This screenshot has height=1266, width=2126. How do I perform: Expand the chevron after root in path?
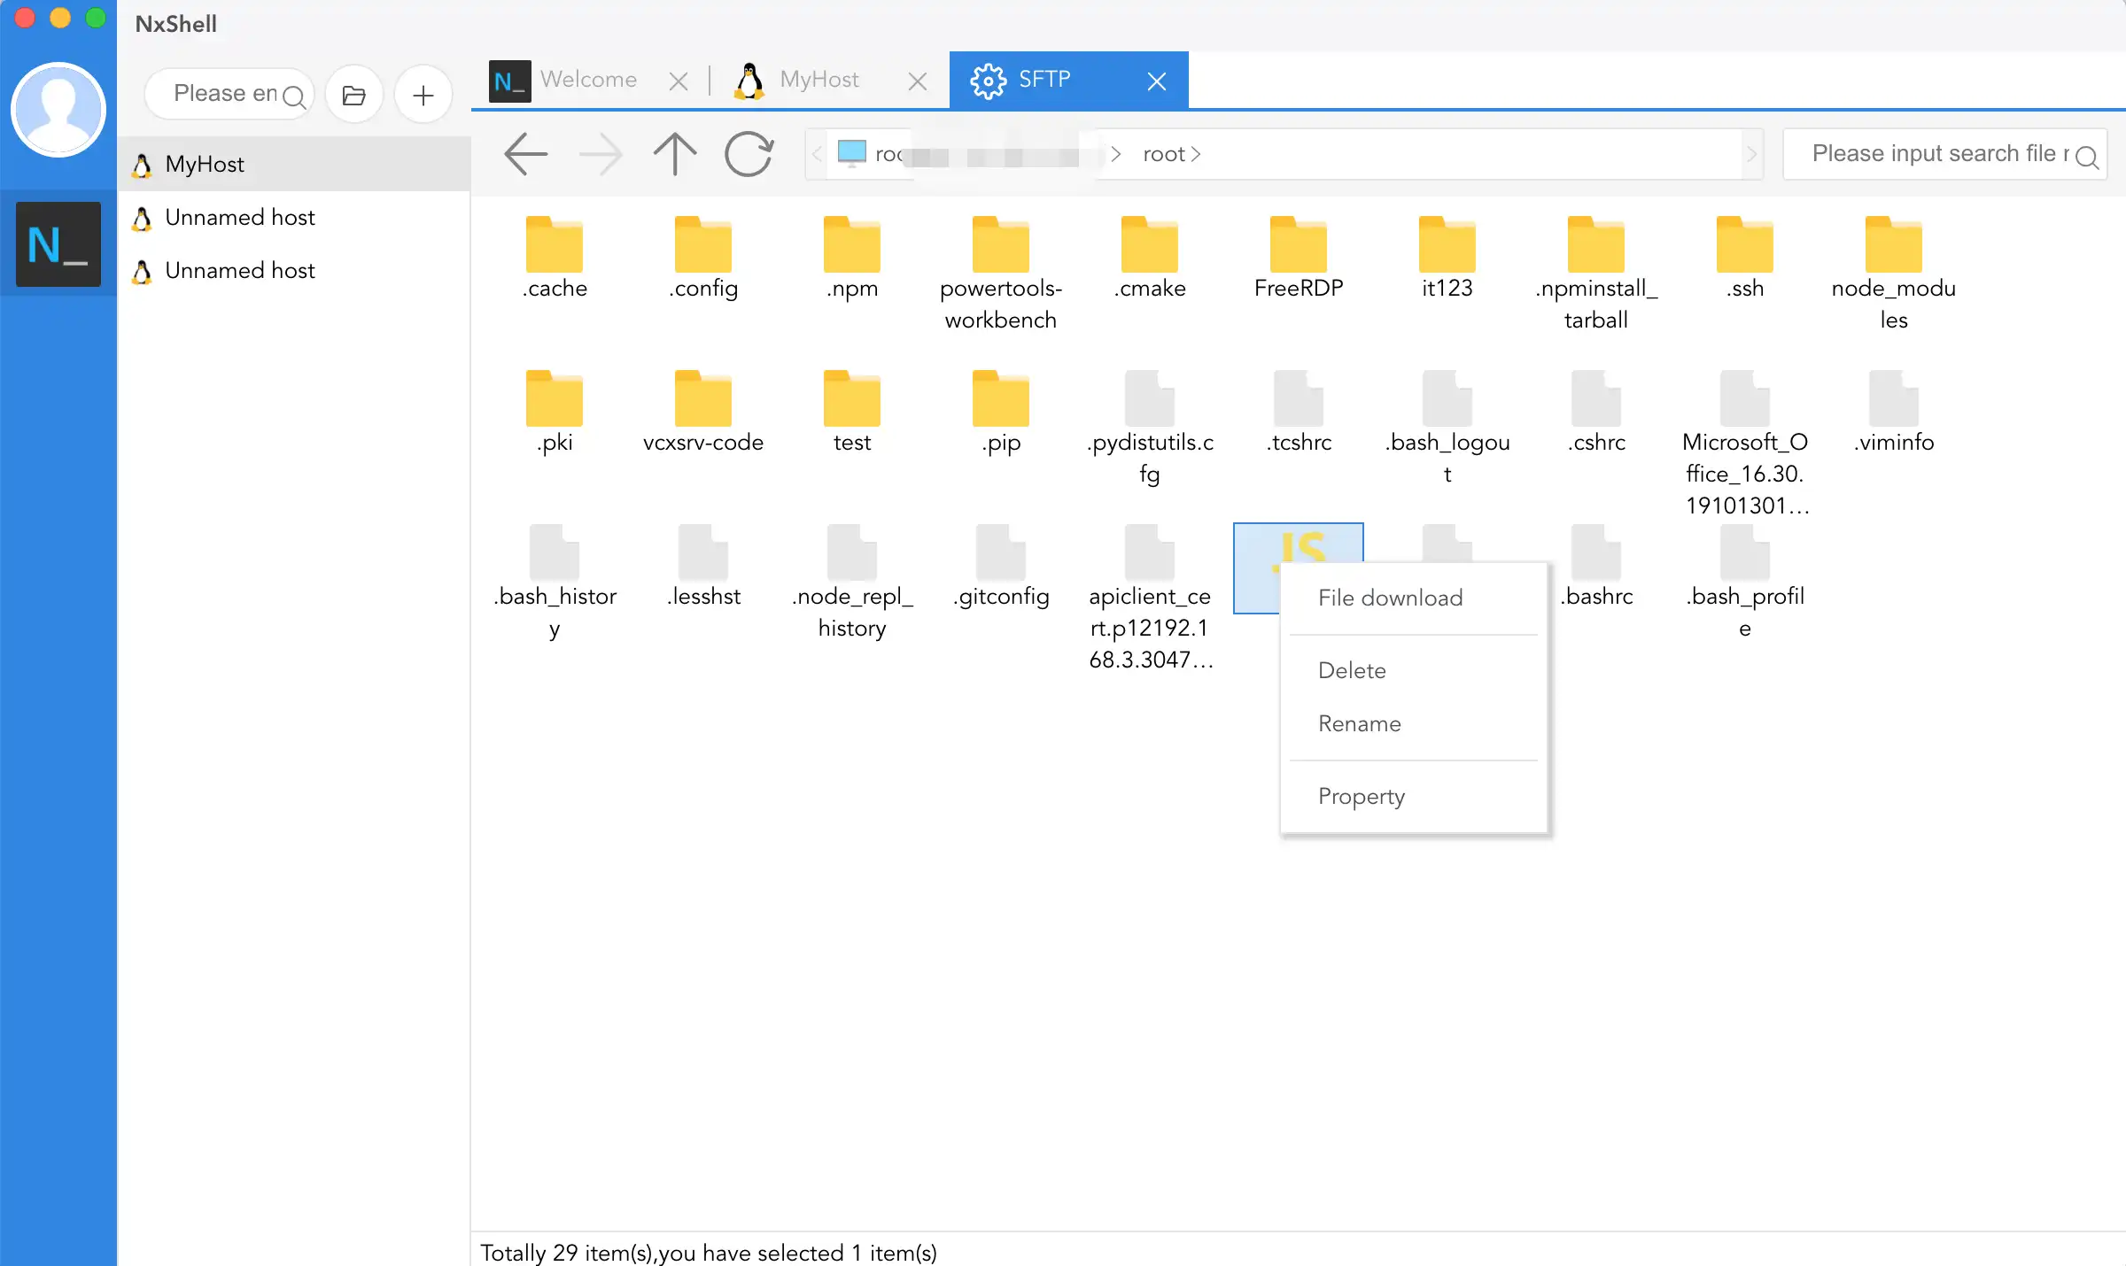(x=1196, y=154)
